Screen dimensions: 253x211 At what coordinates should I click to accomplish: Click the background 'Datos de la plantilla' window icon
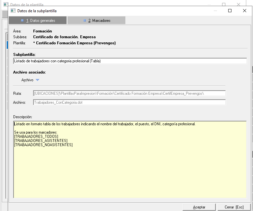[6, 5]
